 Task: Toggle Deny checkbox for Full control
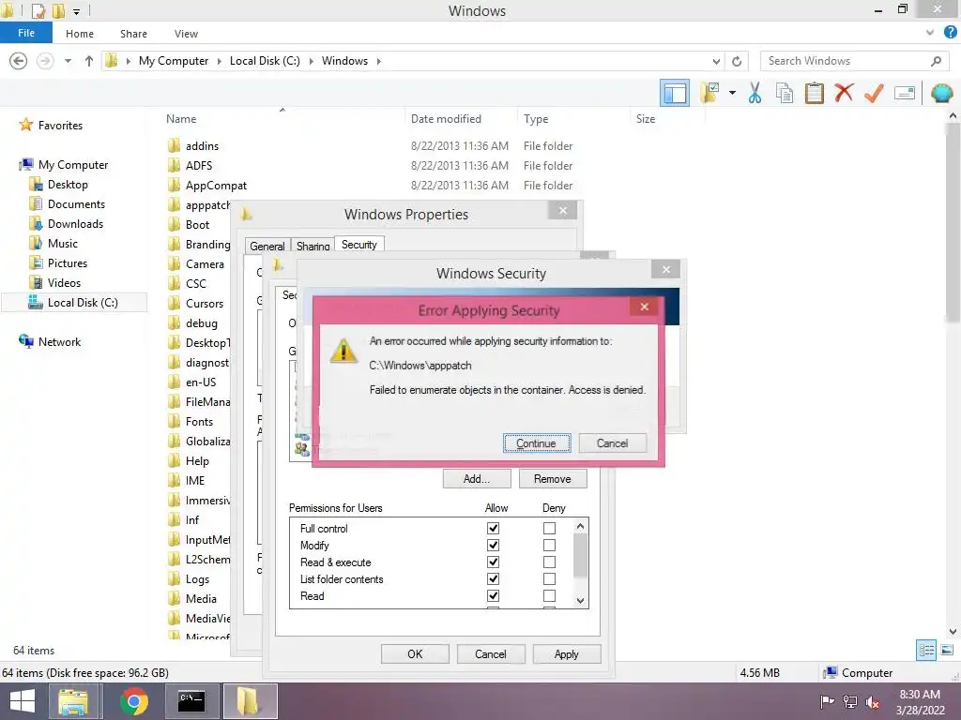point(549,528)
